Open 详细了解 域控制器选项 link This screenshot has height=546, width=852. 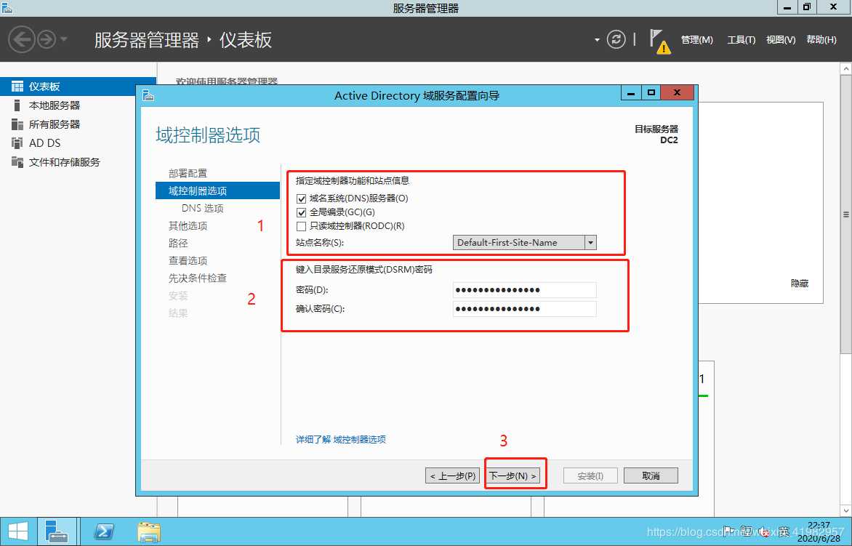tap(341, 439)
